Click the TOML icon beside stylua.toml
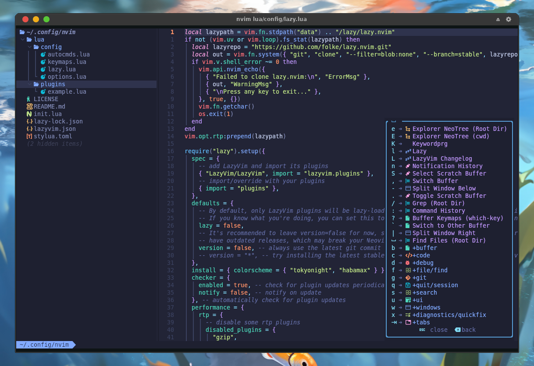Image resolution: width=534 pixels, height=366 pixels. (x=29, y=136)
